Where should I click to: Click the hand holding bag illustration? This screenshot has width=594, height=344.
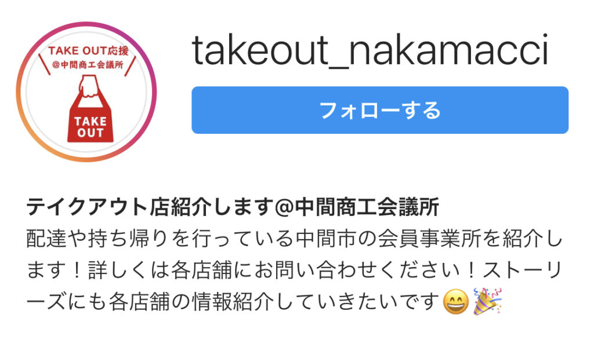click(88, 86)
